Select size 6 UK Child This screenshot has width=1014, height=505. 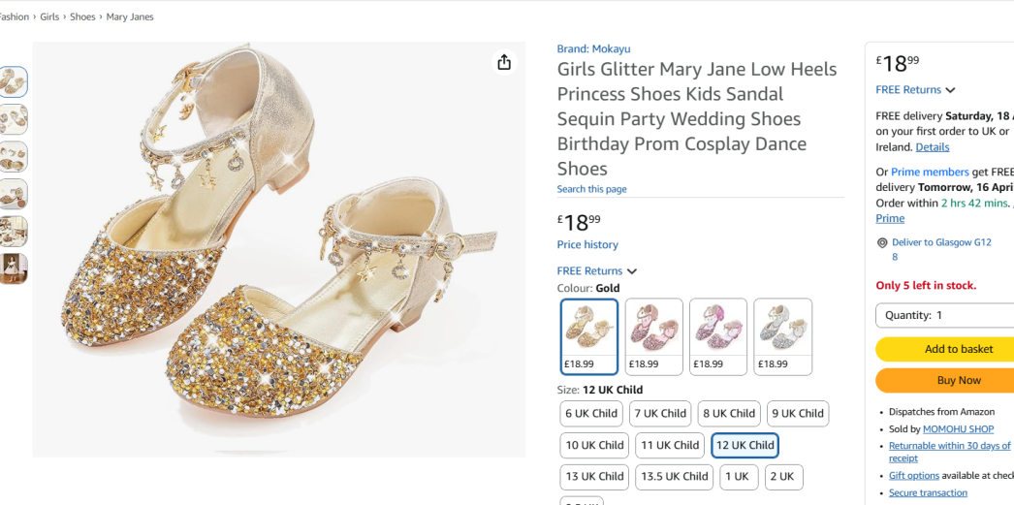[591, 414]
